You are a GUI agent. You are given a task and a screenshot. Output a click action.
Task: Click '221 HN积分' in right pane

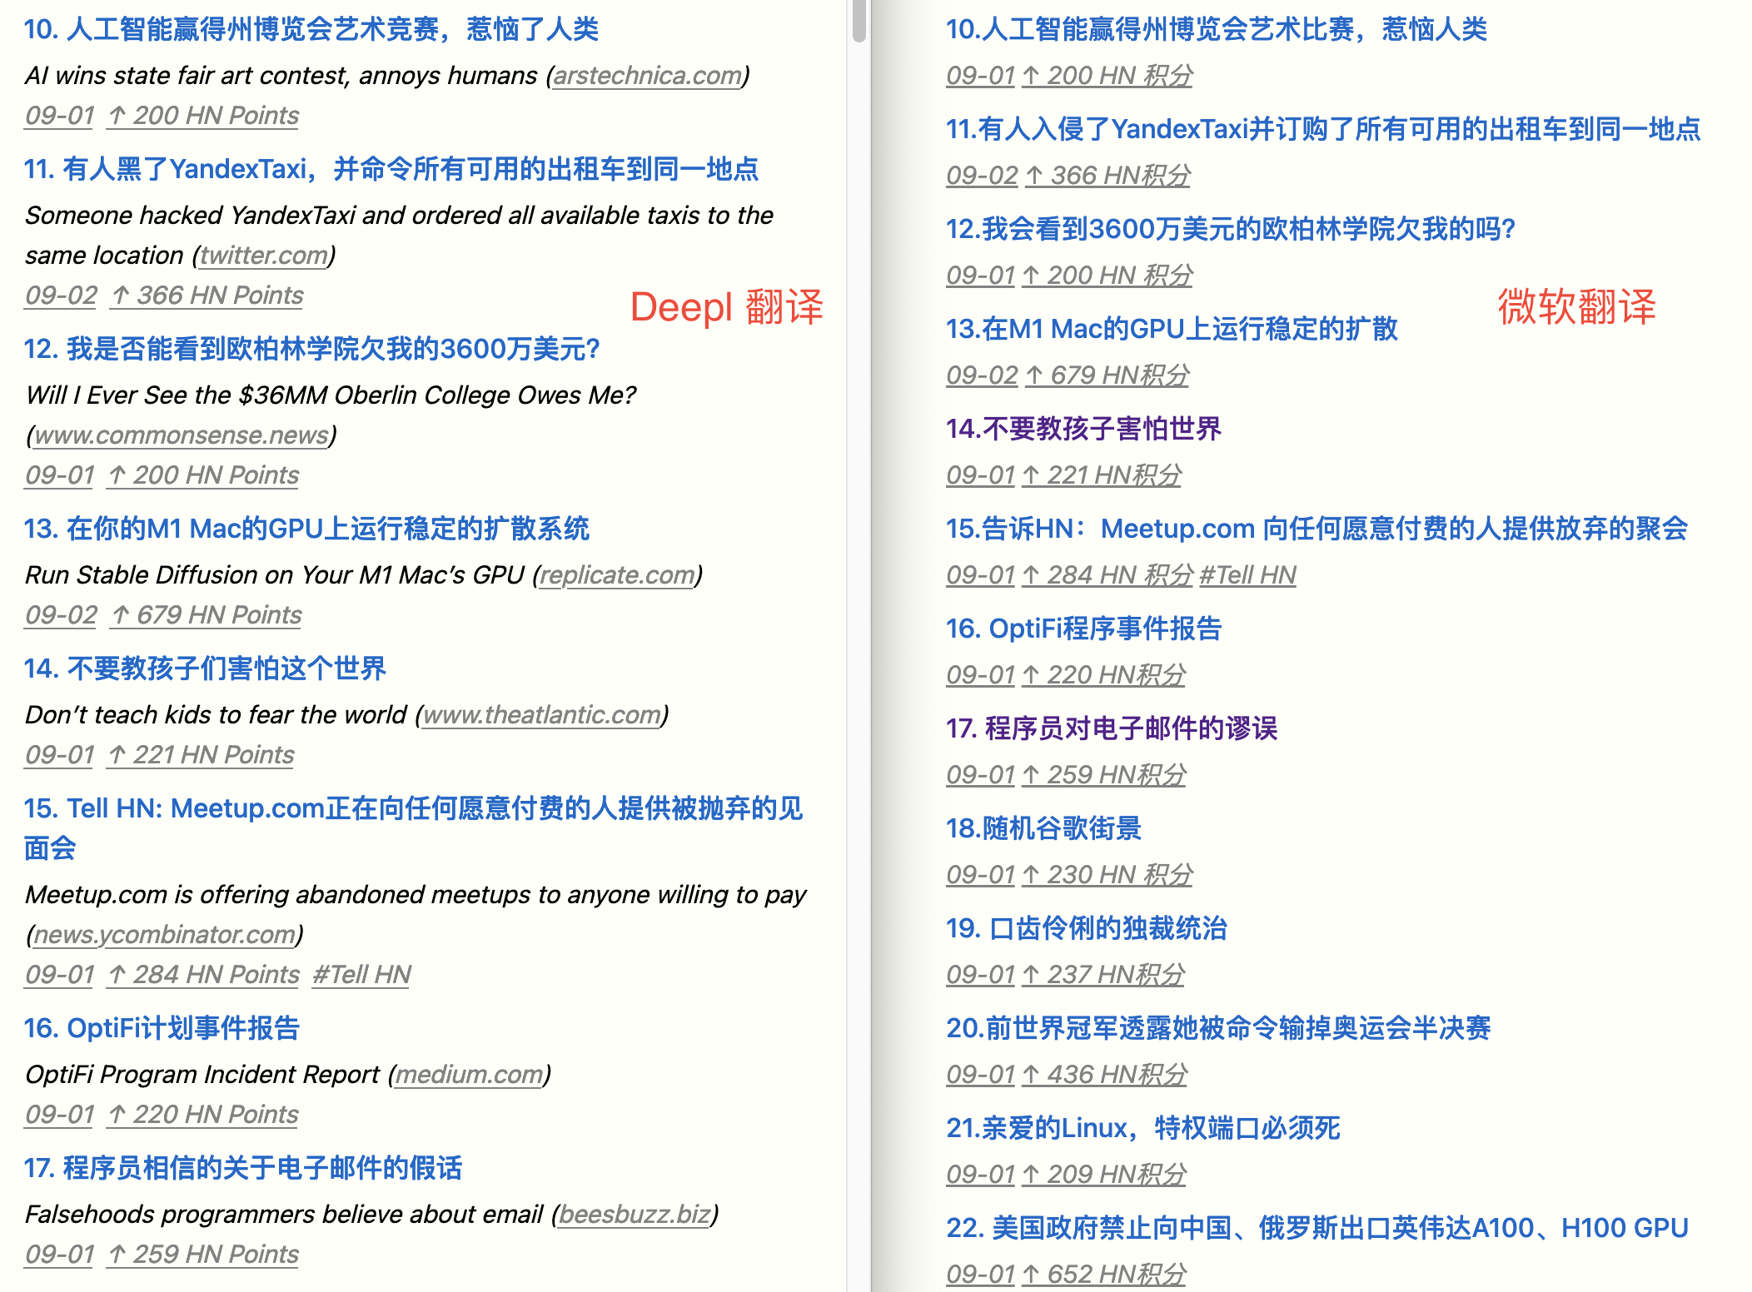[1101, 475]
